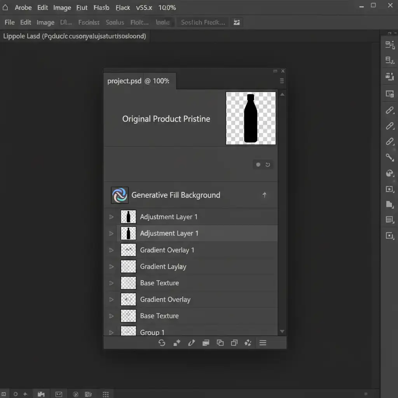Image resolution: width=398 pixels, height=398 pixels.
Task: Click the pen icon in panel footer
Action: coord(191,342)
